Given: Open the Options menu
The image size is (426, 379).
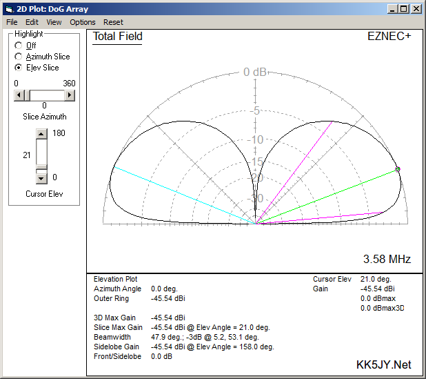Looking at the screenshot, I should click(83, 22).
